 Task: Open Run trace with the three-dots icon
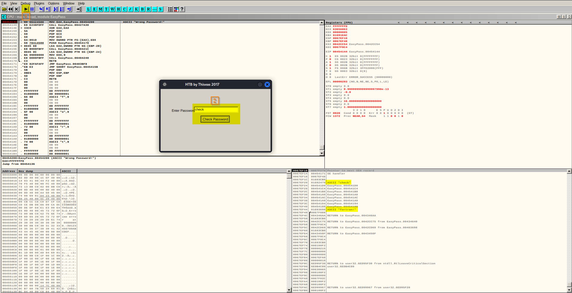coord(155,9)
